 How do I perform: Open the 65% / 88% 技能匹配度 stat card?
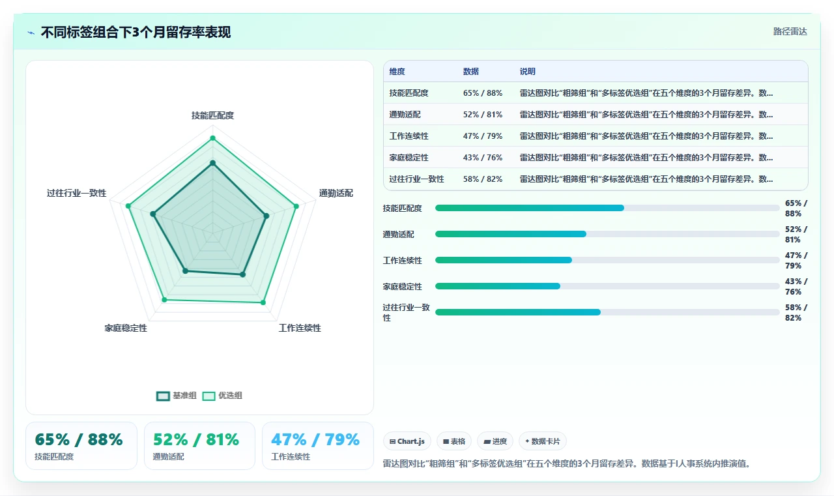[81, 446]
